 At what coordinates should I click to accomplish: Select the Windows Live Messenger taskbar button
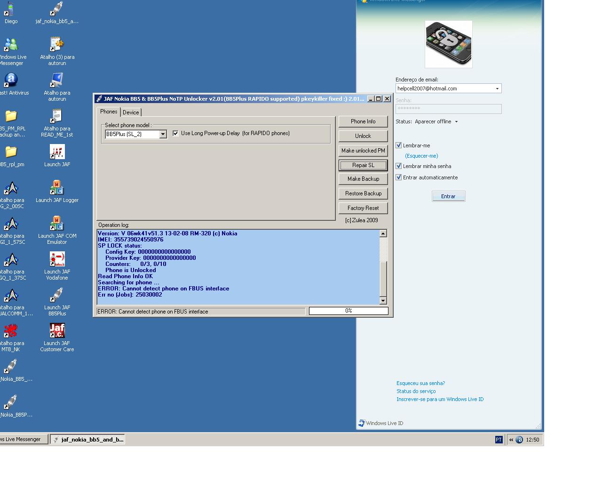(24, 440)
